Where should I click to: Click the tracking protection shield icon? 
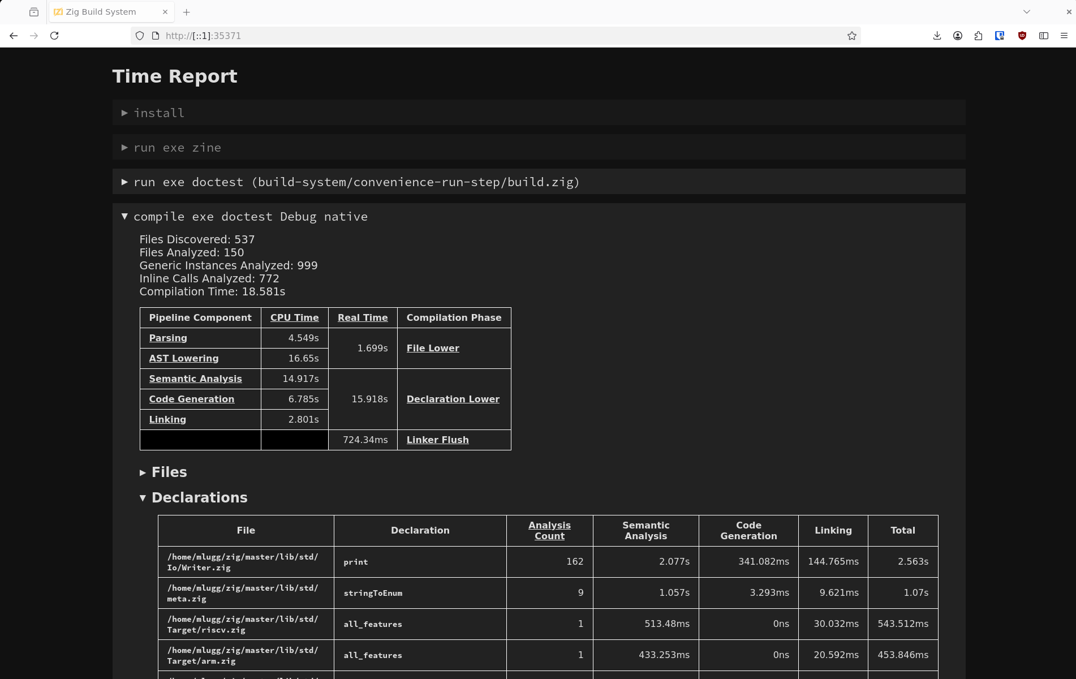click(139, 35)
